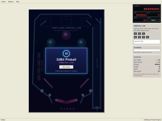Image resolution: width=162 pixels, height=121 pixels.
Task: Click the 'Ready' status bar text
Action: [x=3, y=120]
